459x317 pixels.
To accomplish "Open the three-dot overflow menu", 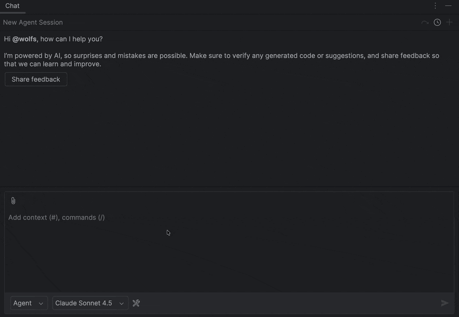I will click(x=435, y=6).
